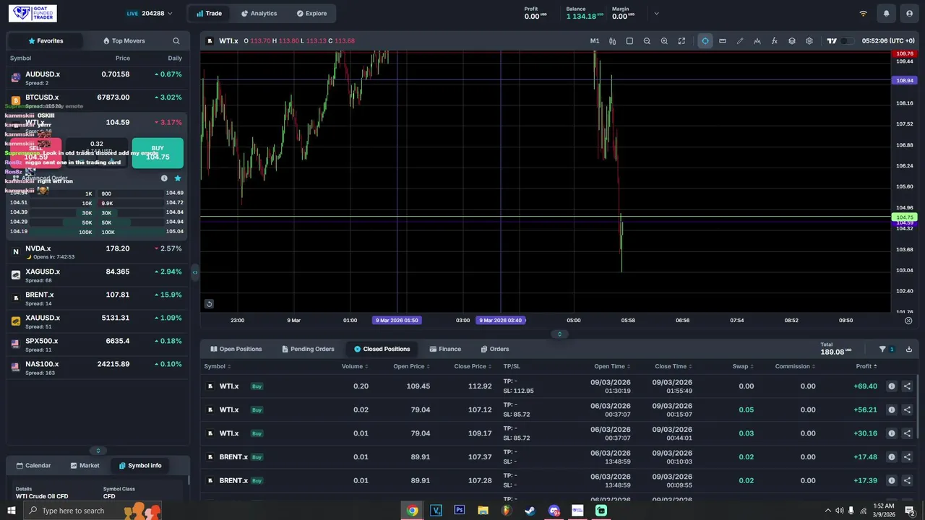
Task: Open the closed positions filter
Action: (x=887, y=349)
